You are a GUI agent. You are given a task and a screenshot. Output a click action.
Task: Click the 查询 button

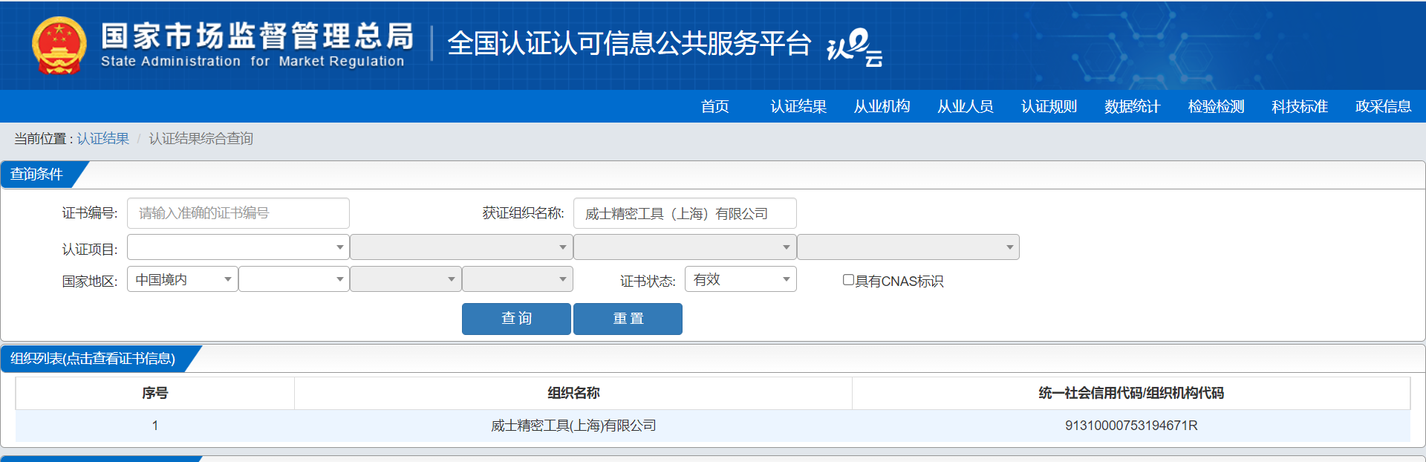(516, 319)
